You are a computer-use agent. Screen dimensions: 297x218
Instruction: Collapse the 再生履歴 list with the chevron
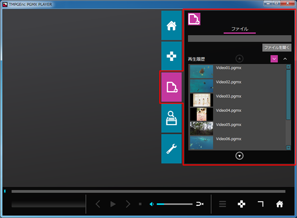pos(285,59)
